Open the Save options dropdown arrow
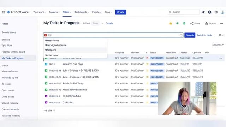The image size is (226, 127). tap(102, 23)
